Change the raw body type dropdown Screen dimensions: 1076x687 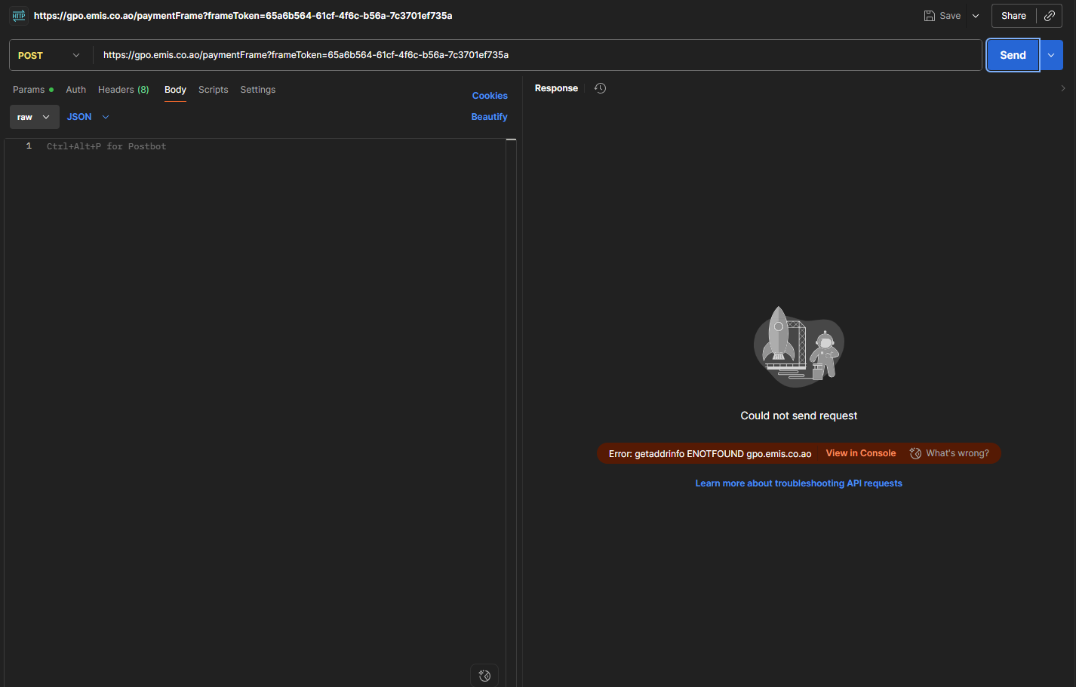click(x=34, y=117)
